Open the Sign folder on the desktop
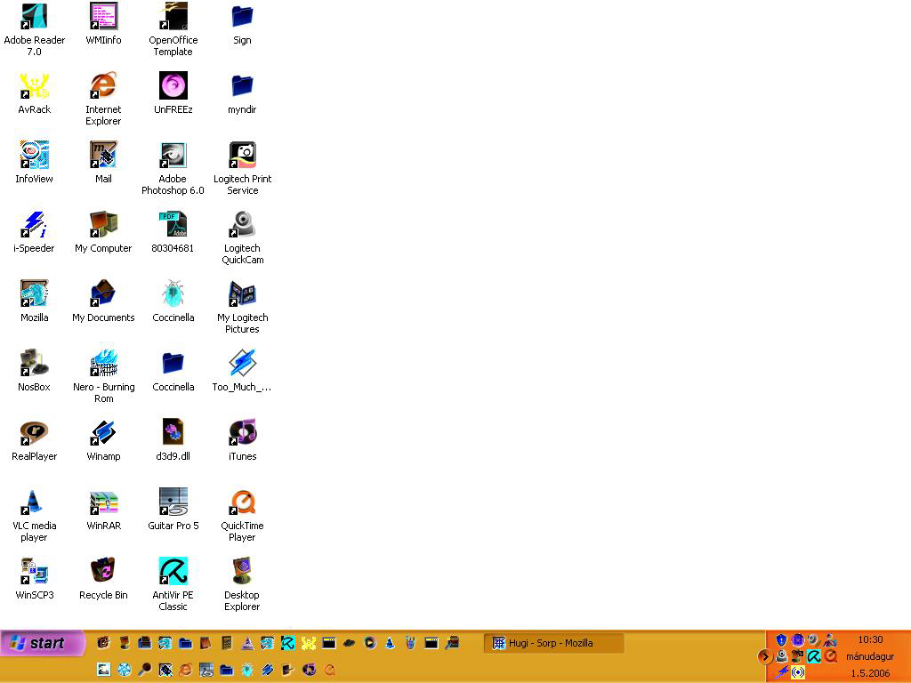The image size is (911, 683). 242,24
